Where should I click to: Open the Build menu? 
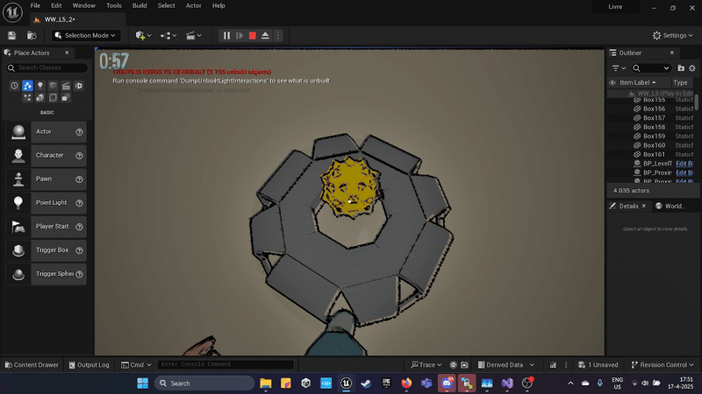(x=140, y=5)
